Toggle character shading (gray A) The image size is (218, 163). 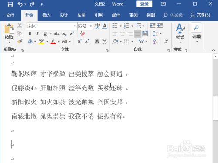pyautogui.click(x=97, y=42)
